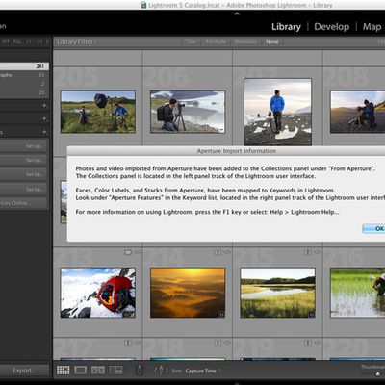Set Navigator zoom to 1:1

29,42
